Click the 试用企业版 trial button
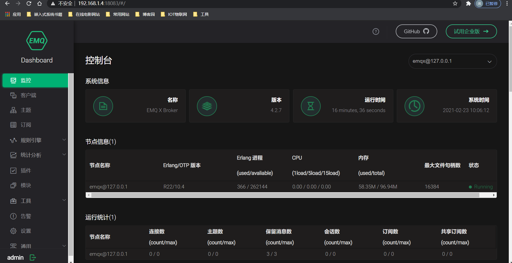This screenshot has height=263, width=512. [x=471, y=31]
